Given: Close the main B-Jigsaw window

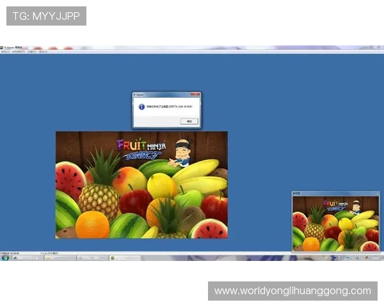Looking at the screenshot, I should [379, 47].
